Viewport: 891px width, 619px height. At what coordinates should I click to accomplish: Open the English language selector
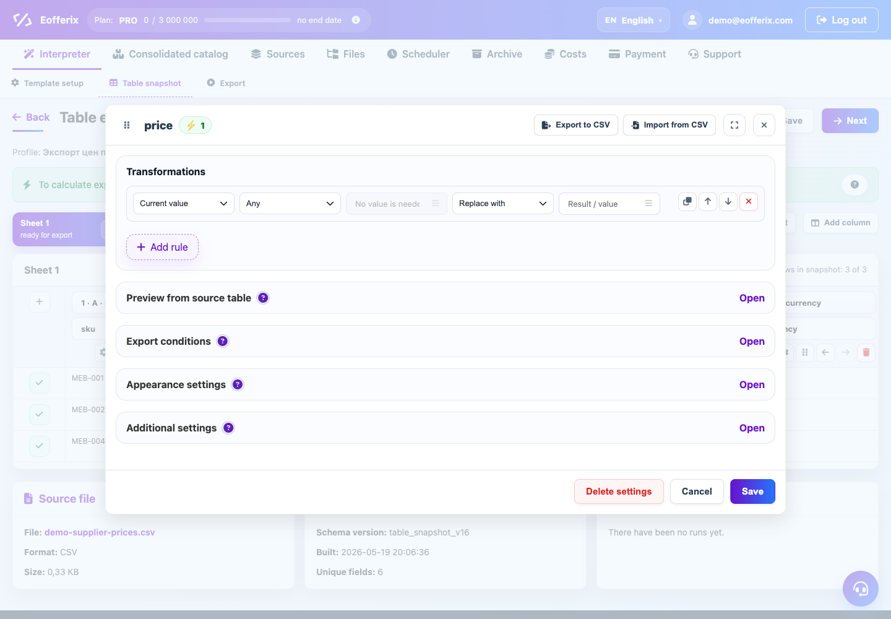634,20
